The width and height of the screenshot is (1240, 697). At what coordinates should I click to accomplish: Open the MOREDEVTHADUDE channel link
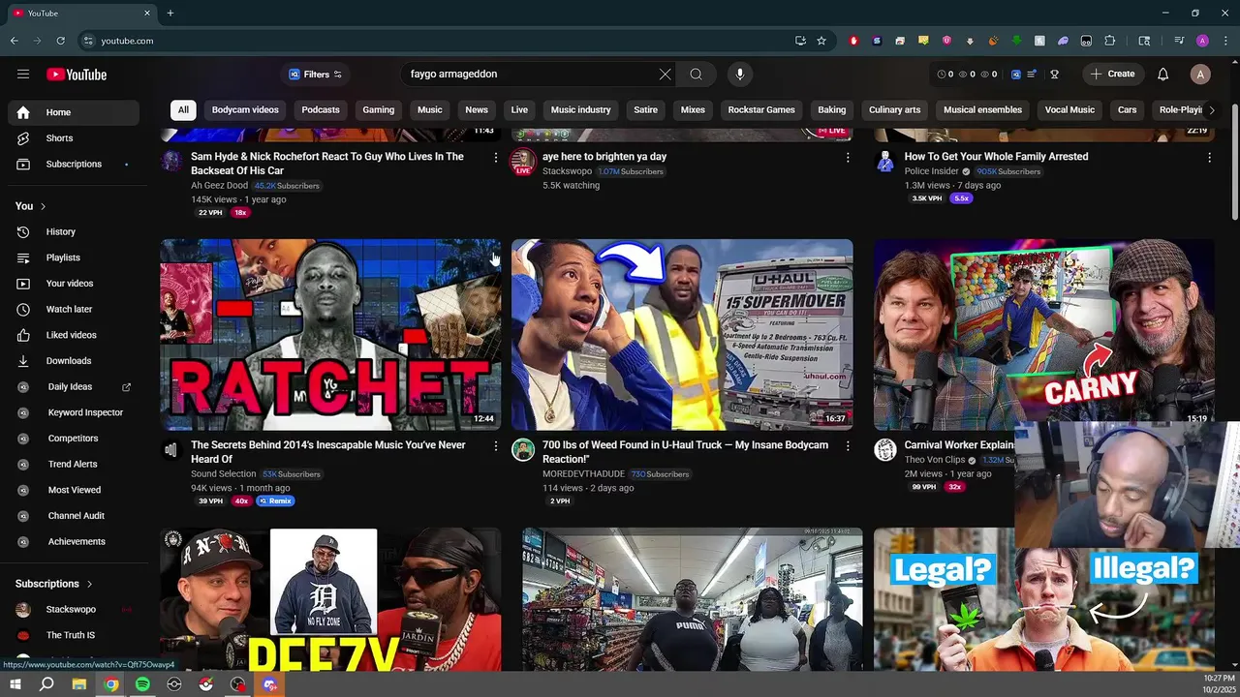(583, 474)
